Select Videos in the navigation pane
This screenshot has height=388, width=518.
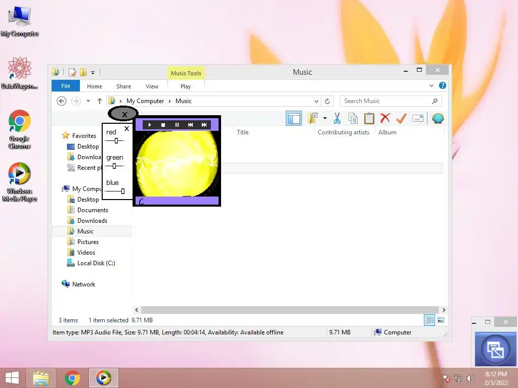point(86,252)
